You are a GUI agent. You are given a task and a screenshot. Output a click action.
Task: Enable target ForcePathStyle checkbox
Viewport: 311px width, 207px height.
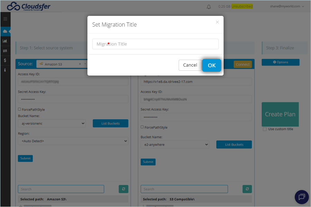pyautogui.click(x=142, y=127)
